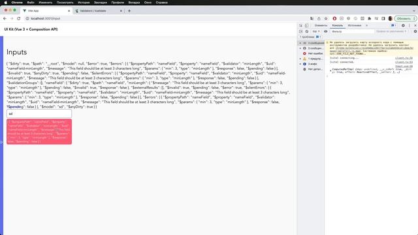This screenshot has height=235, width=418.
Task: Open the История menu
Action: tap(84, 3)
